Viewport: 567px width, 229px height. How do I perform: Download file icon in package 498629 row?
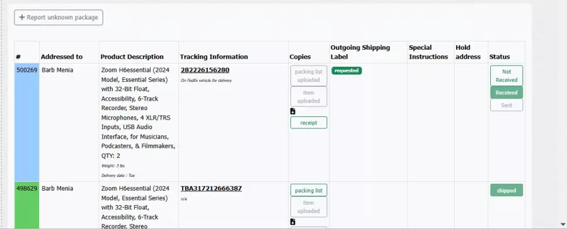(x=293, y=222)
